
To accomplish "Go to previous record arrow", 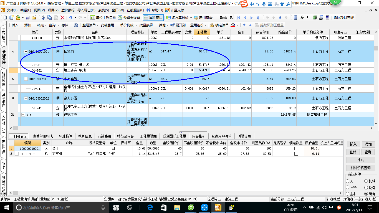I will (245, 17).
